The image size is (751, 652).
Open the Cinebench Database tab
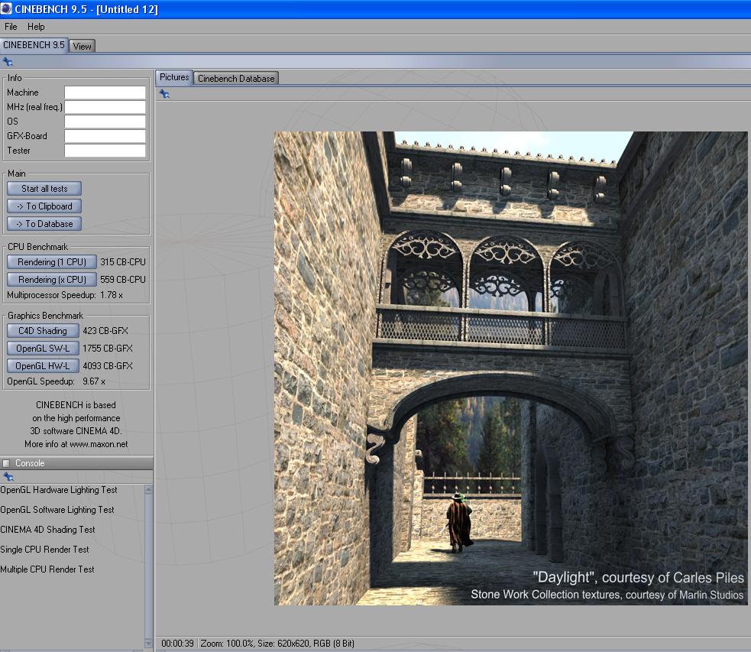pyautogui.click(x=236, y=79)
